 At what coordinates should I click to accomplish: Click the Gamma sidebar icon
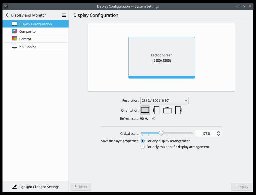[14, 38]
